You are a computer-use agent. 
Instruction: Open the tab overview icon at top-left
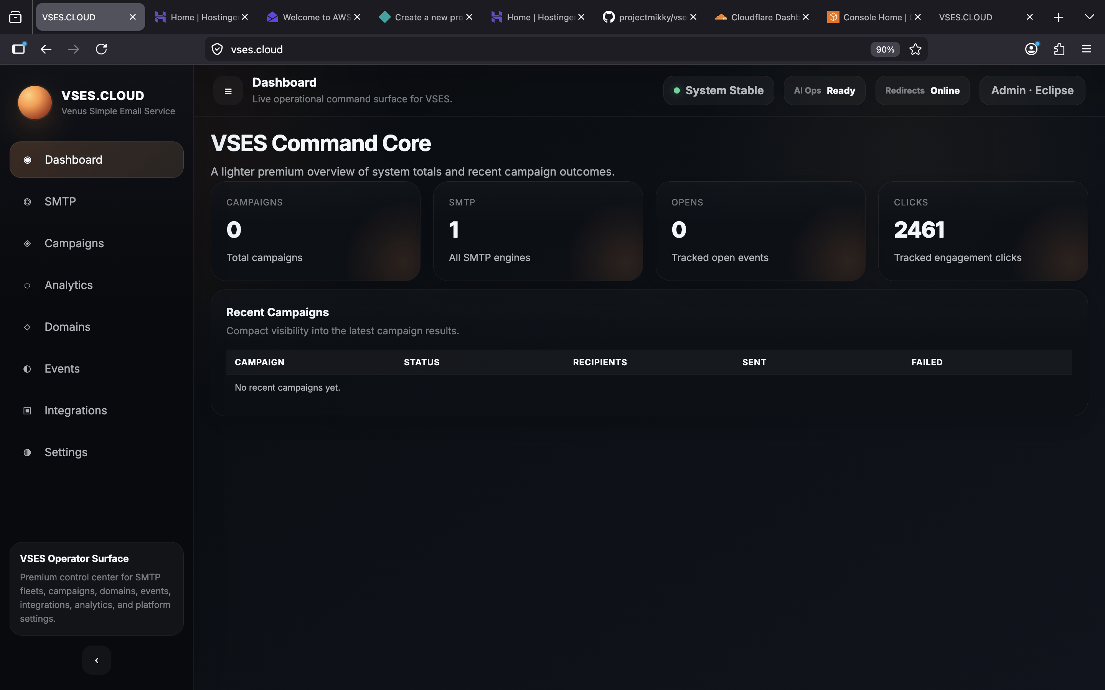15,17
